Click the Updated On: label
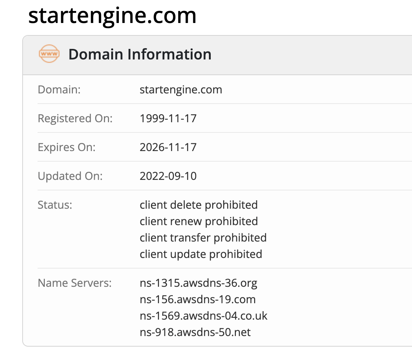The image size is (412, 351). pyautogui.click(x=70, y=176)
